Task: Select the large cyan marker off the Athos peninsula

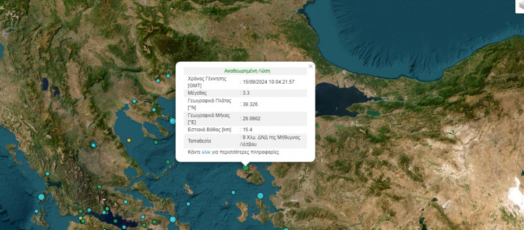Action: point(172,121)
